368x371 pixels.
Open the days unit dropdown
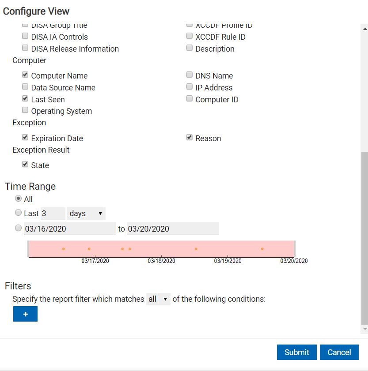coord(86,214)
